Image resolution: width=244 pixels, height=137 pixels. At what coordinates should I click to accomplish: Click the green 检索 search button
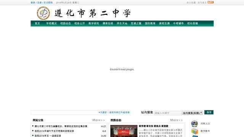[209, 112]
